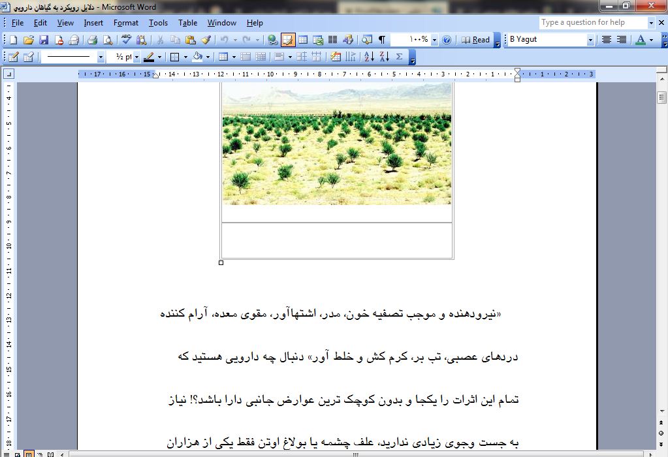Run the Spelling and Grammar check
This screenshot has height=457, width=668.
click(127, 40)
